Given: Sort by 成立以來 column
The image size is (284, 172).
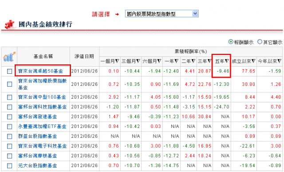Looking at the screenshot, I should click(x=244, y=61).
